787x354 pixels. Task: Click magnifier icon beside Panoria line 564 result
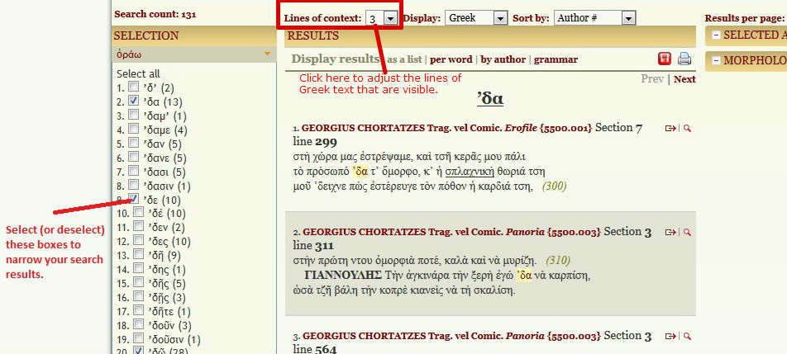[687, 337]
